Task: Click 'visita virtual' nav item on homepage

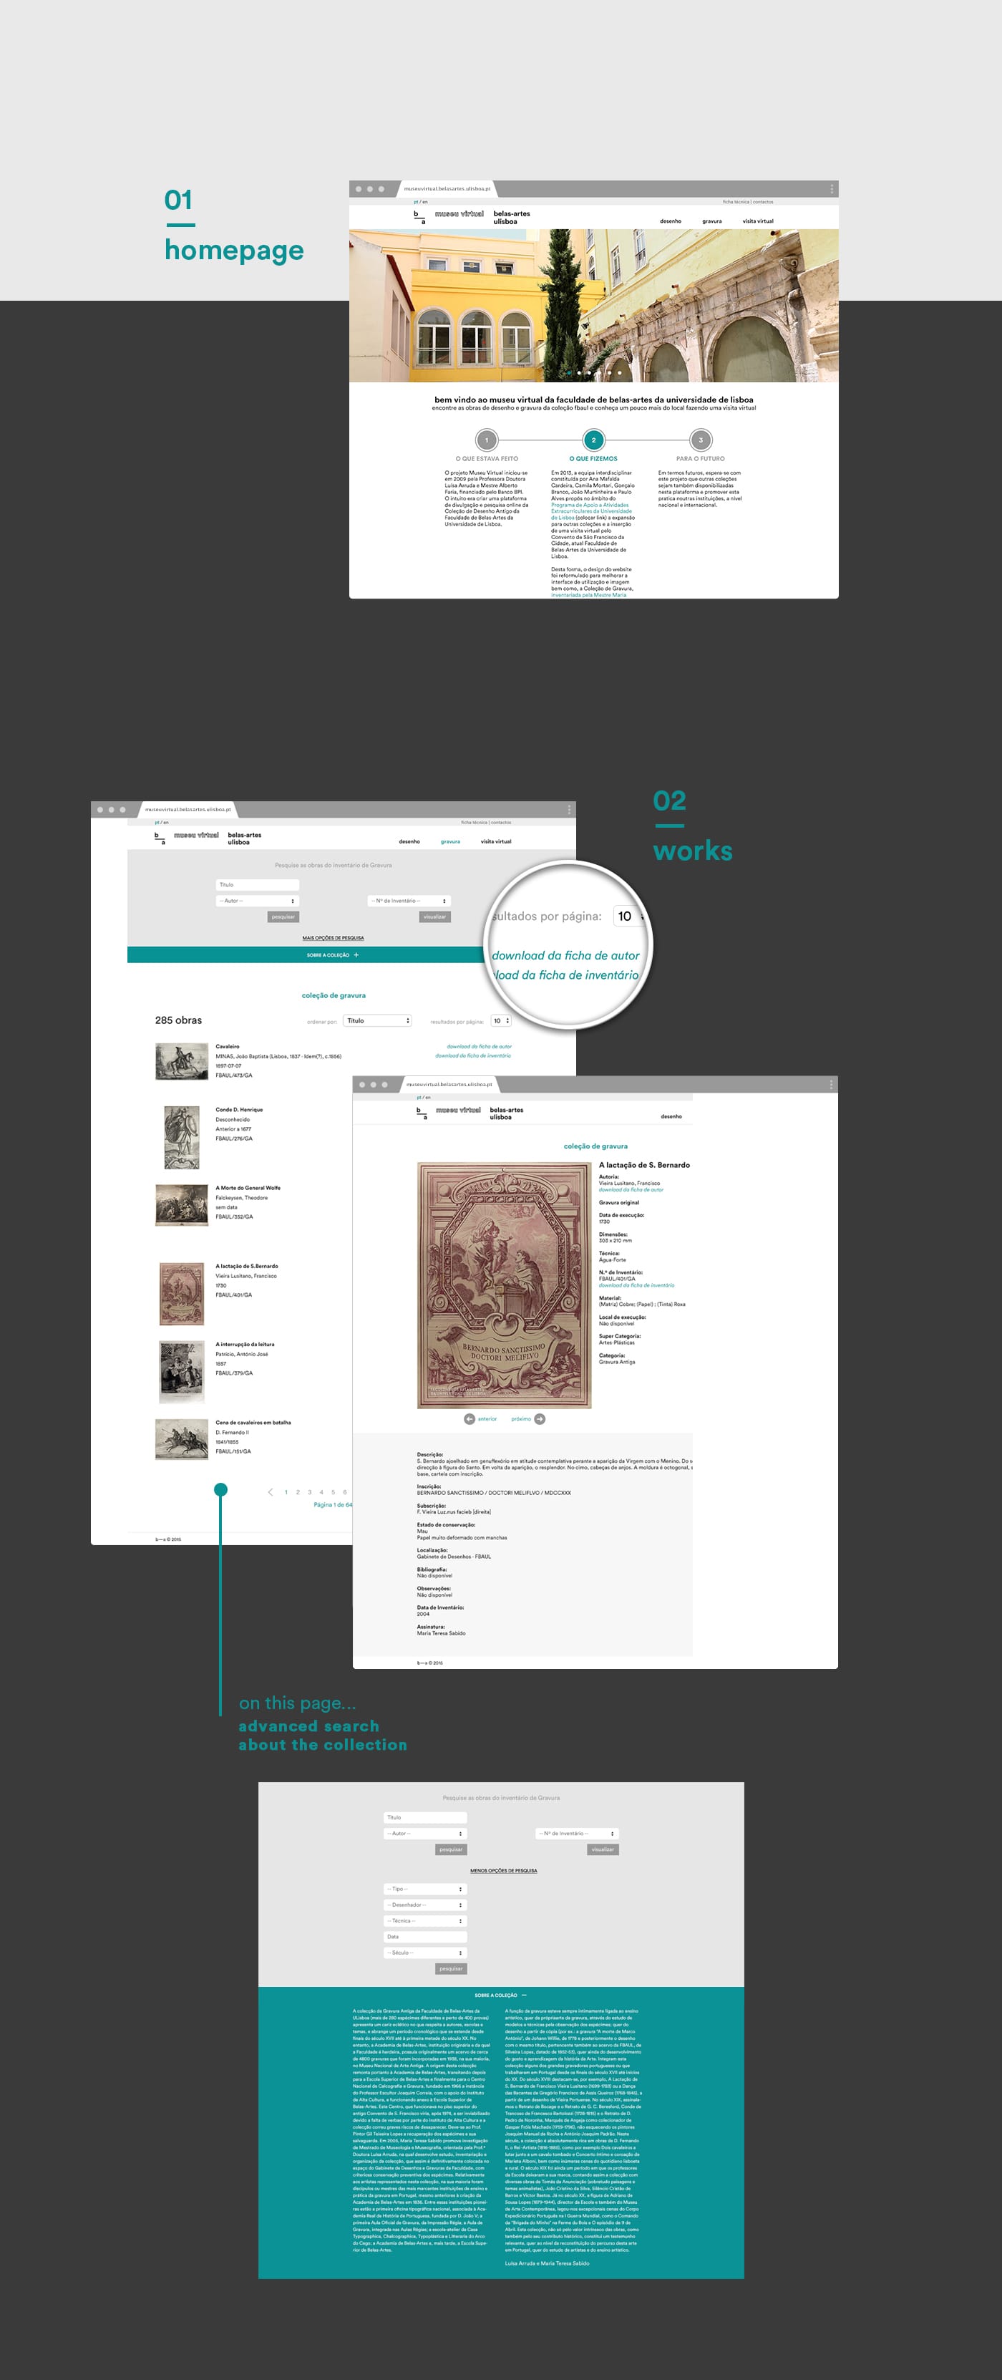Action: 758,221
